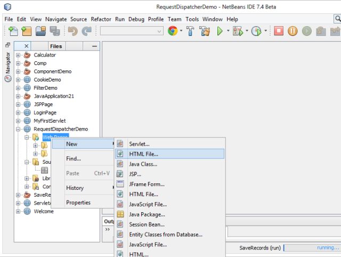Image resolution: width=341 pixels, height=257 pixels.
Task: Click the SaveRecords (run) progress bar
Action: tap(312, 247)
